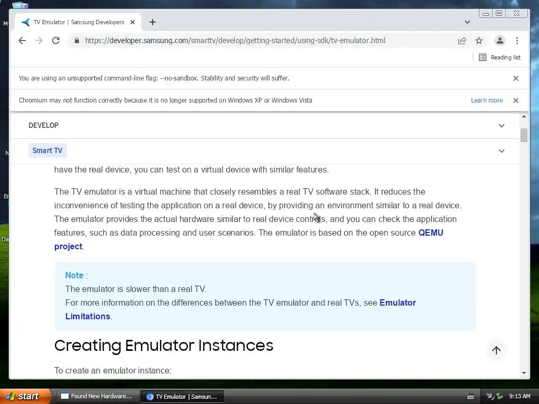Click the browser forward arrow
Image resolution: width=539 pixels, height=404 pixels.
[39, 41]
